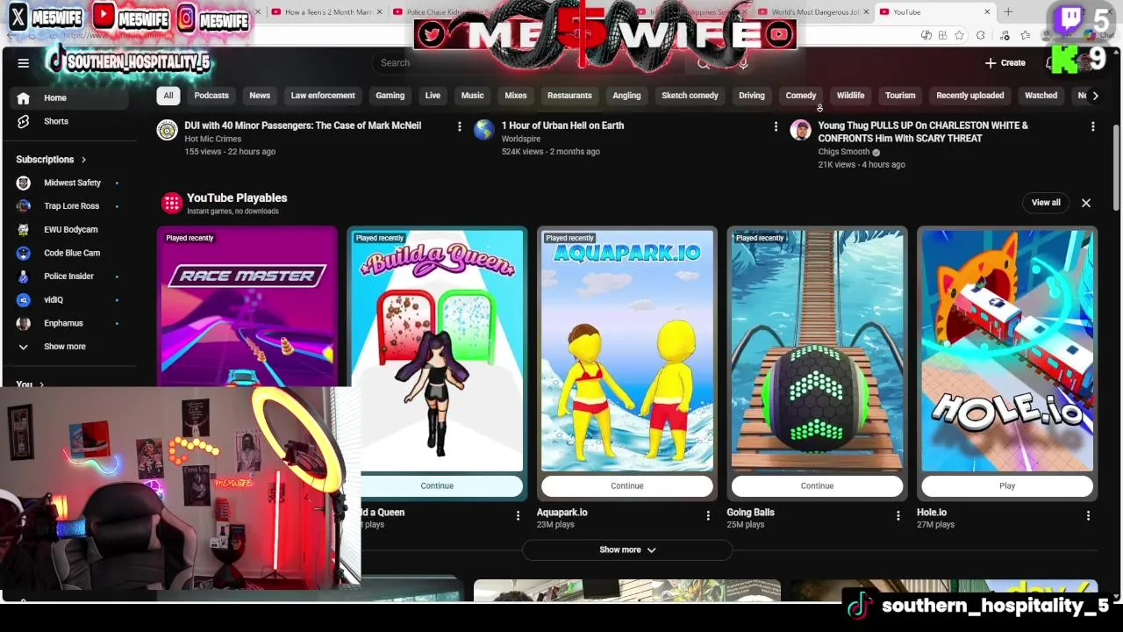Open Race Master game thumbnail
The width and height of the screenshot is (1123, 632).
[247, 307]
